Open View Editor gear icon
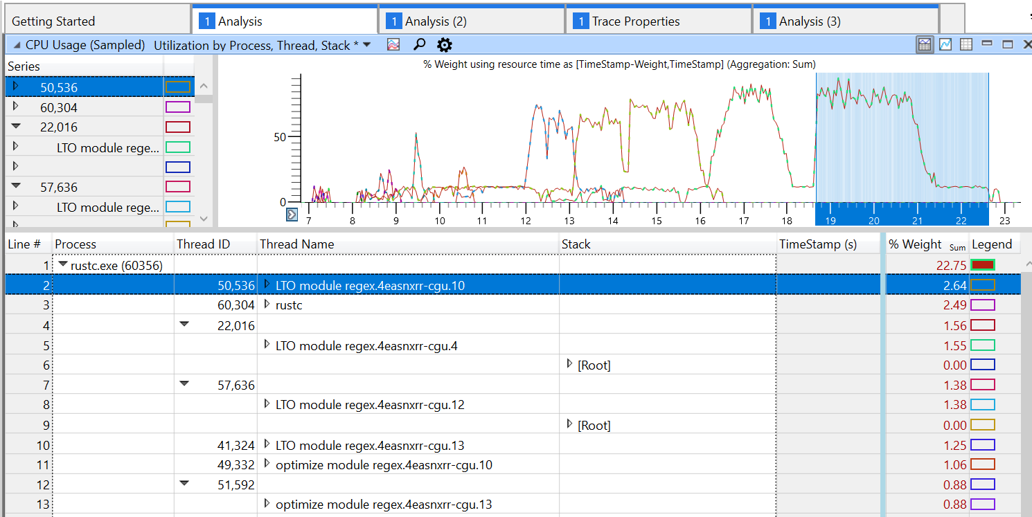Image resolution: width=1032 pixels, height=517 pixels. tap(445, 45)
